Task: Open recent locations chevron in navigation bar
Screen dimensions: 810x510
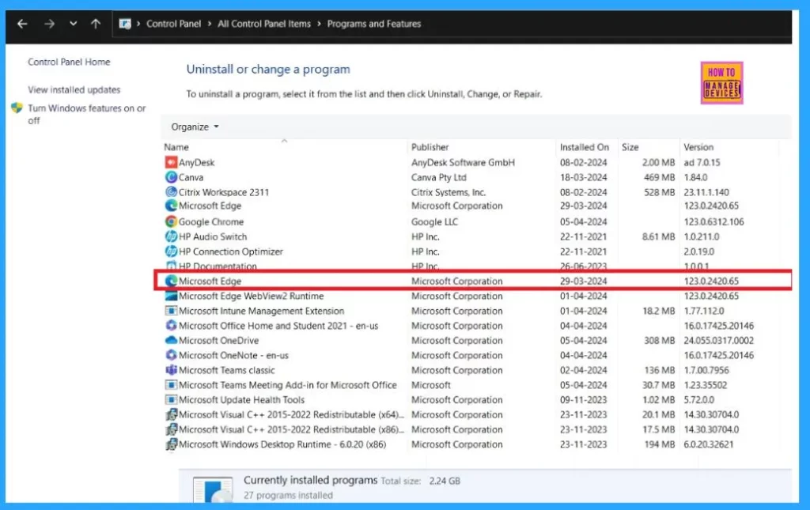Action: 74,24
